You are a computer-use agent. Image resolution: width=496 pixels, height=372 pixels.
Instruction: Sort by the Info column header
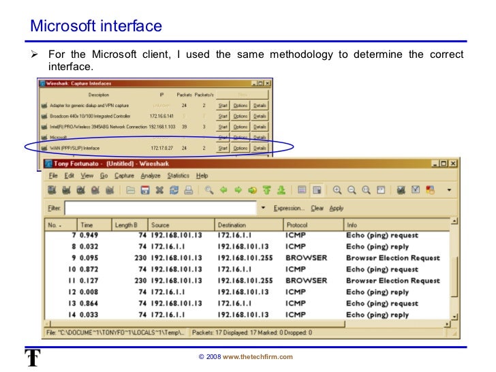397,225
